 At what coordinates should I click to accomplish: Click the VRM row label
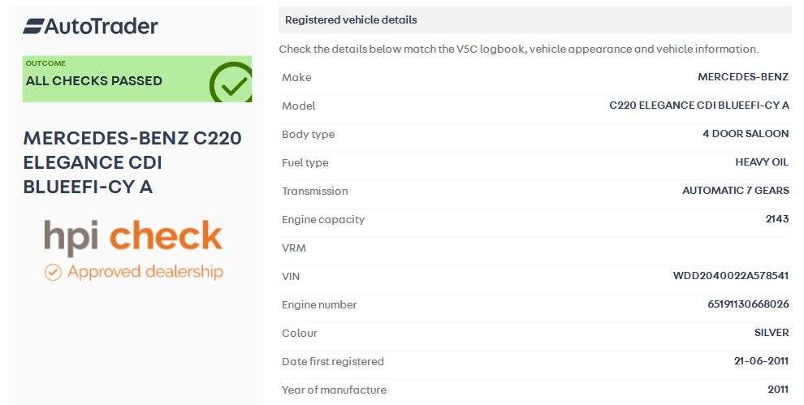point(294,248)
